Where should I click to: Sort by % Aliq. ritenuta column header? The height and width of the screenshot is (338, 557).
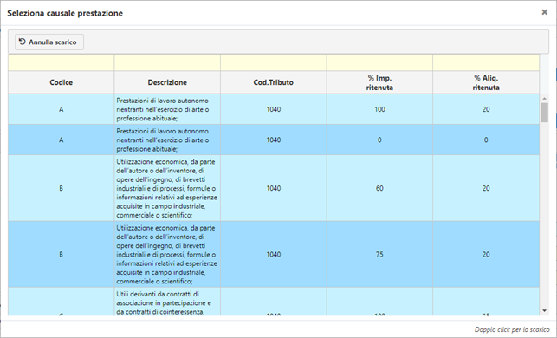click(486, 82)
